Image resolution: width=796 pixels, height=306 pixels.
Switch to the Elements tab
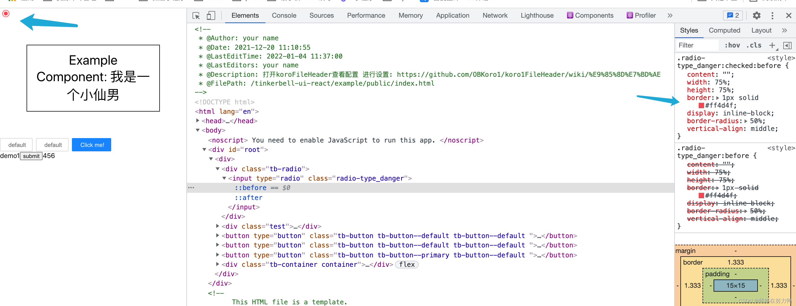point(245,15)
